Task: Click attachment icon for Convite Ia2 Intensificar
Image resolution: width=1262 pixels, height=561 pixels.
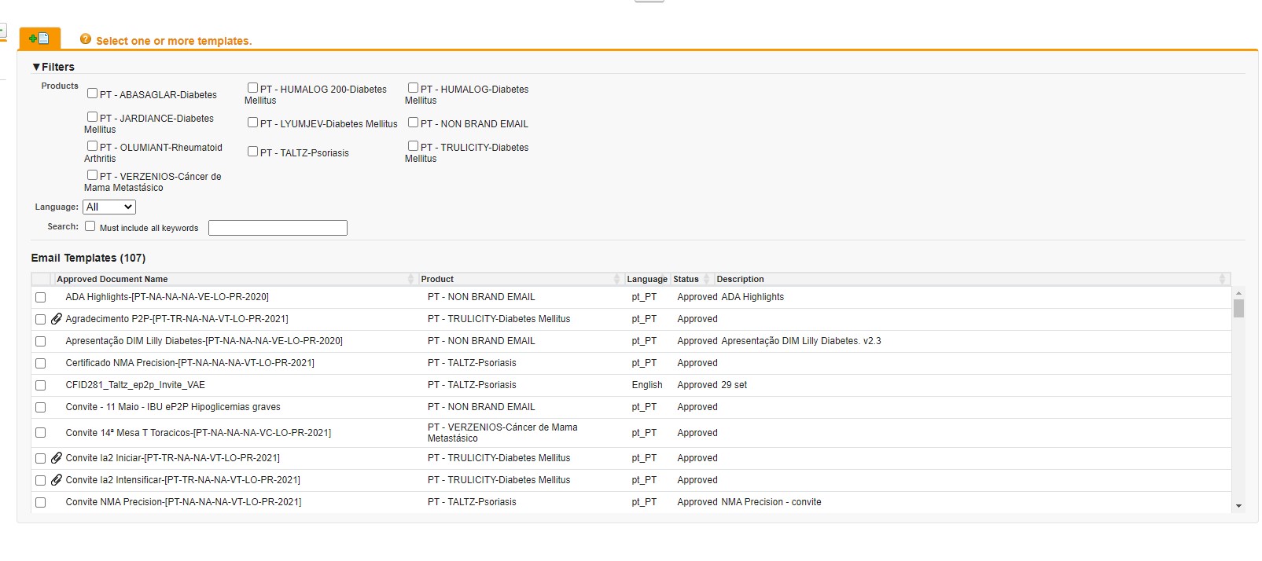Action: [x=57, y=480]
